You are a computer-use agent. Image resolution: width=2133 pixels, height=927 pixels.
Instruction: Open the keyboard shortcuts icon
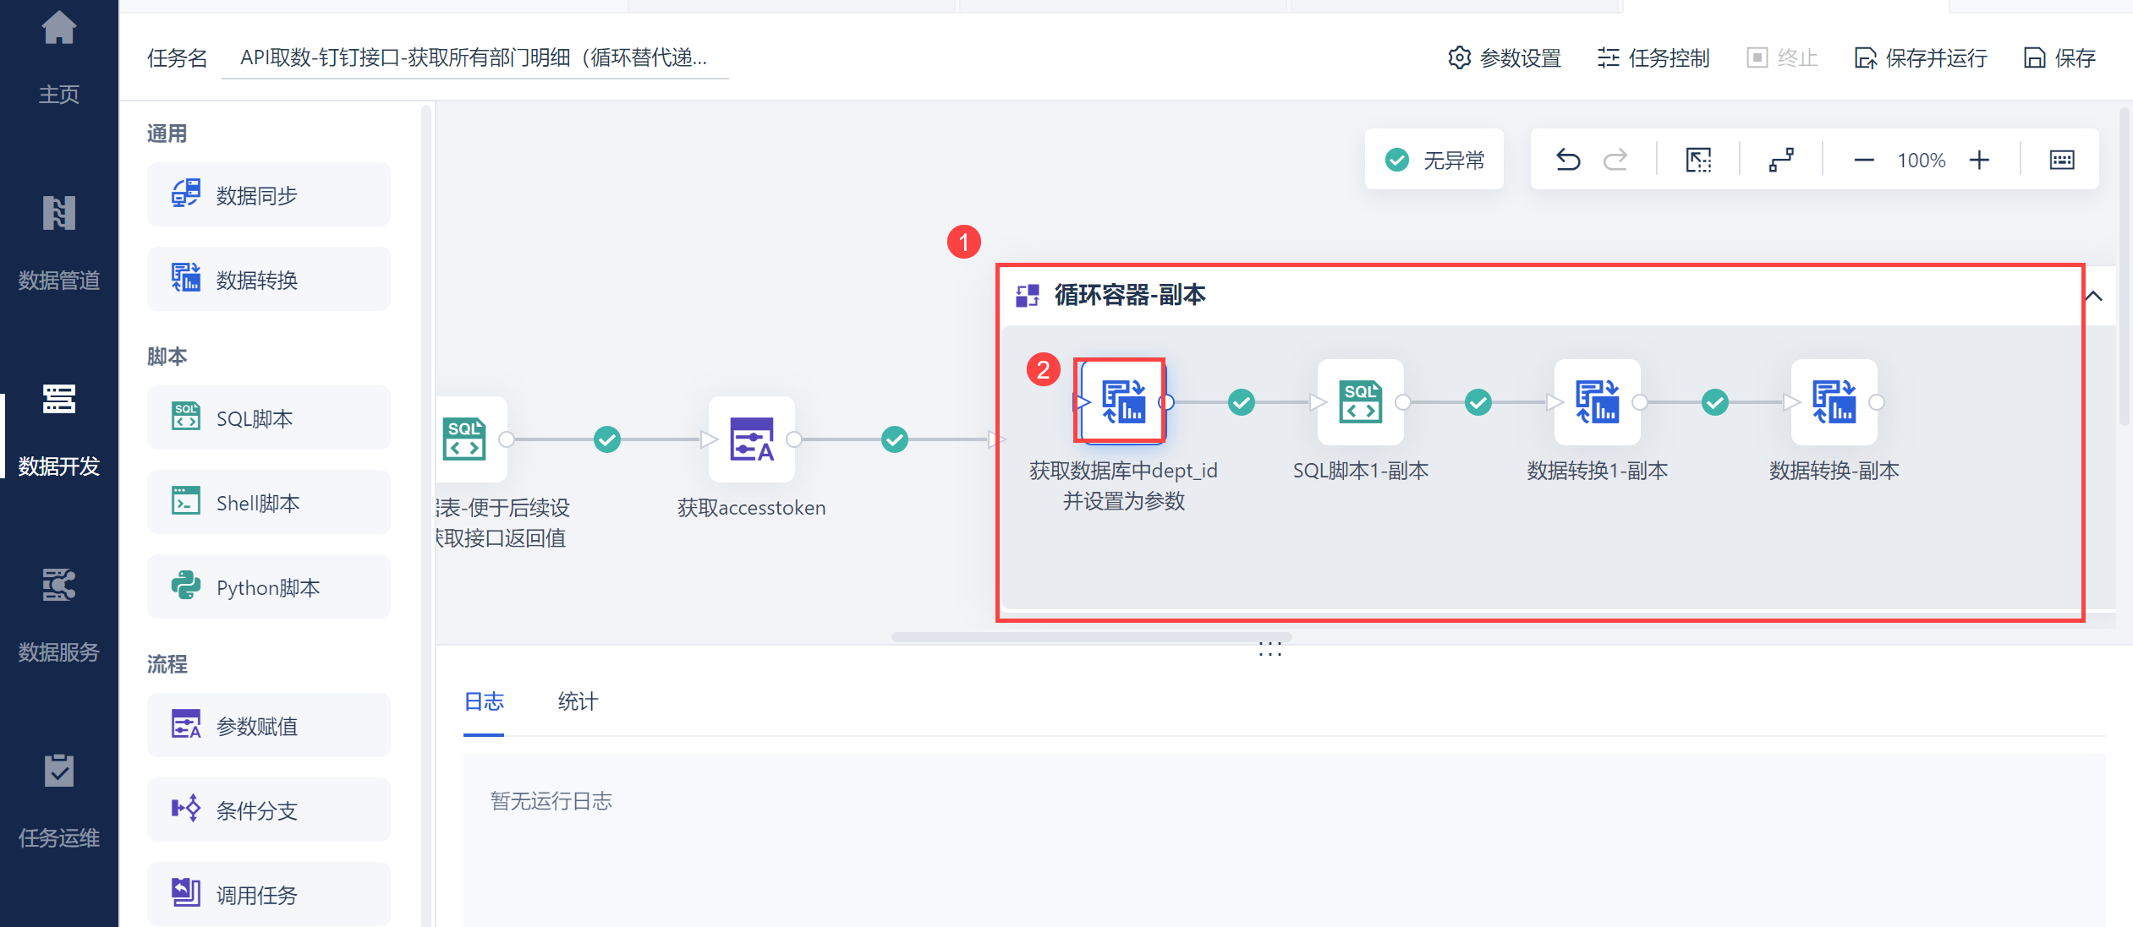2061,160
